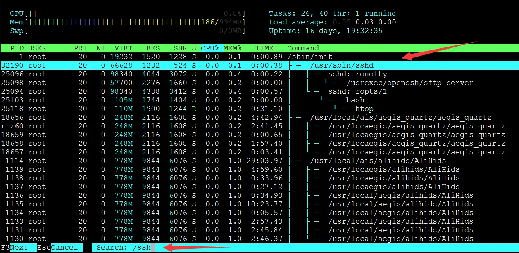
Task: Select the Command column header
Action: [x=303, y=48]
